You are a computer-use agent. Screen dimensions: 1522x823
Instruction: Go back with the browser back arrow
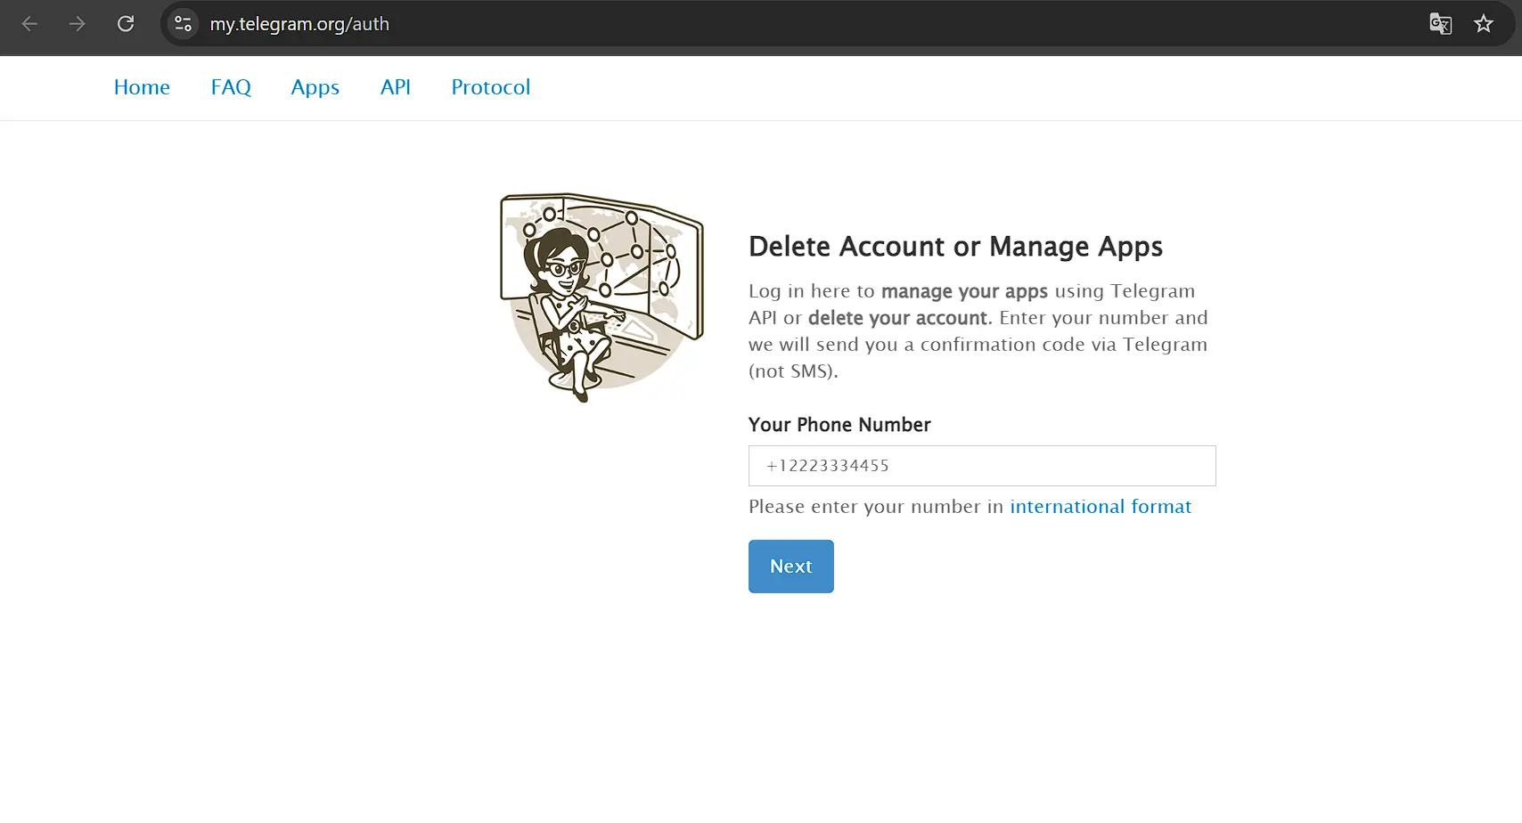tap(29, 24)
